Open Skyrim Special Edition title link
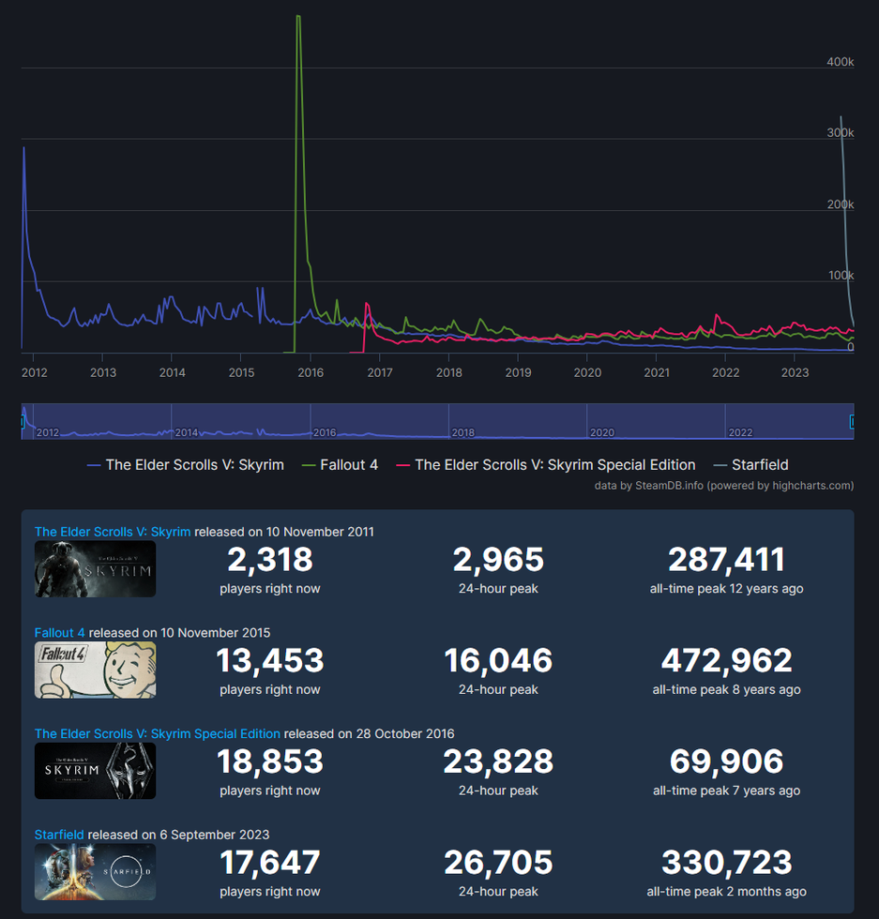 coord(158,733)
